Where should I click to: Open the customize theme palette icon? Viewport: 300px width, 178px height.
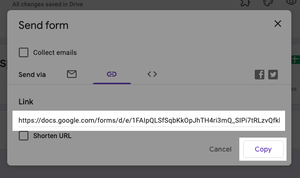[268, 3]
